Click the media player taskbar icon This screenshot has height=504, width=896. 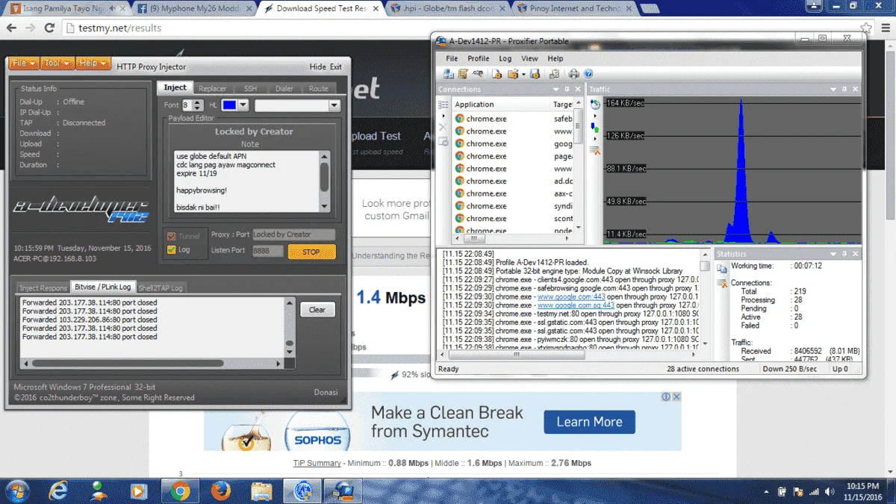(139, 491)
